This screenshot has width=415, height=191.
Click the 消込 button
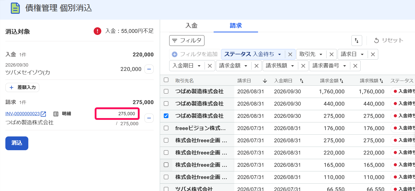coord(17,143)
